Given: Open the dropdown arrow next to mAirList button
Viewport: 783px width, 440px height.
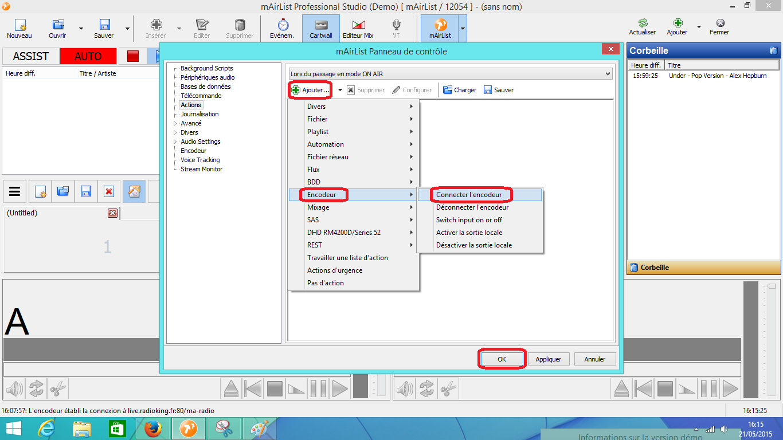Looking at the screenshot, I should click(463, 29).
